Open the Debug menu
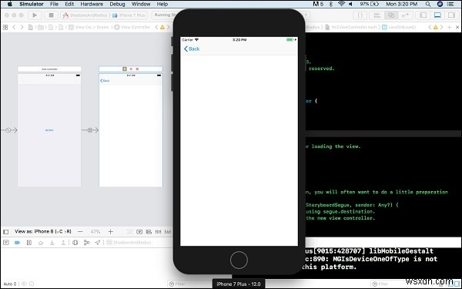Screen dimensions: 462x289 click(117, 4)
